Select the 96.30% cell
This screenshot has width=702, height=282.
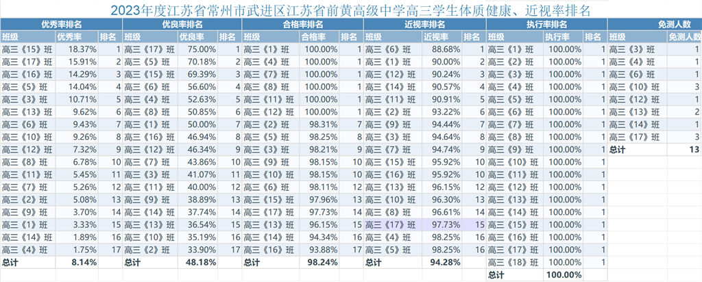coord(442,200)
